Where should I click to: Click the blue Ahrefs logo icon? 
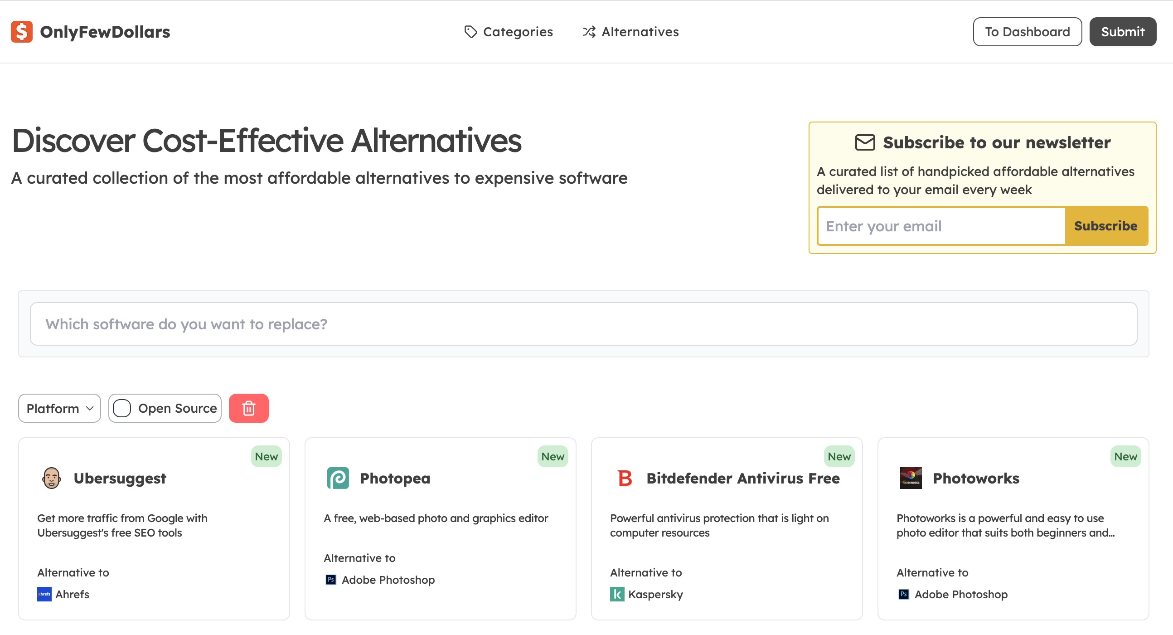44,595
